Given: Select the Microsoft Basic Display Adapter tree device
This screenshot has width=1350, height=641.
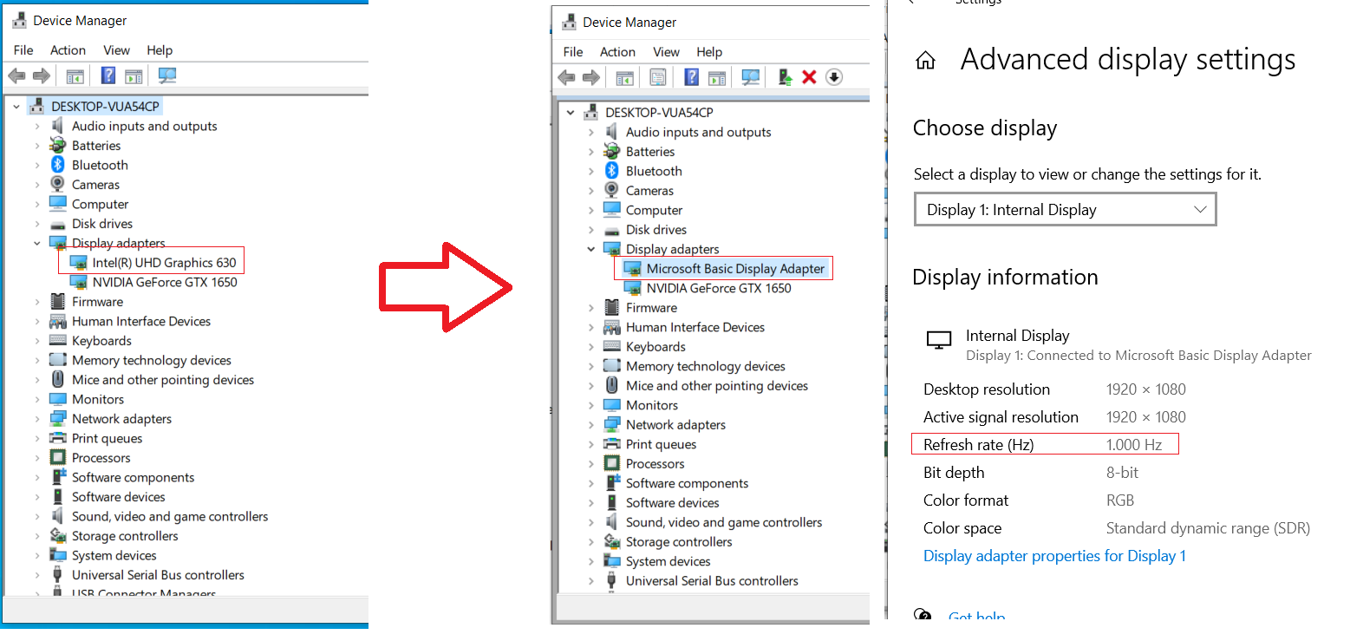Looking at the screenshot, I should [735, 269].
